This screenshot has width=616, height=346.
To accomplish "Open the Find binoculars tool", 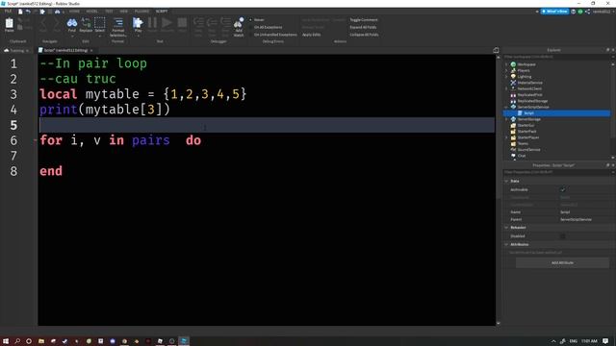I will (x=72, y=24).
